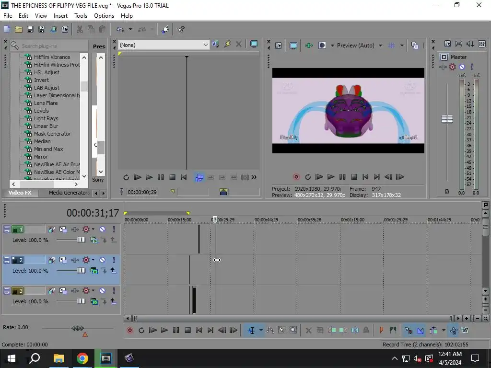This screenshot has width=491, height=368.
Task: Open the Split Screen View dropdown arrow
Action: pos(332,46)
